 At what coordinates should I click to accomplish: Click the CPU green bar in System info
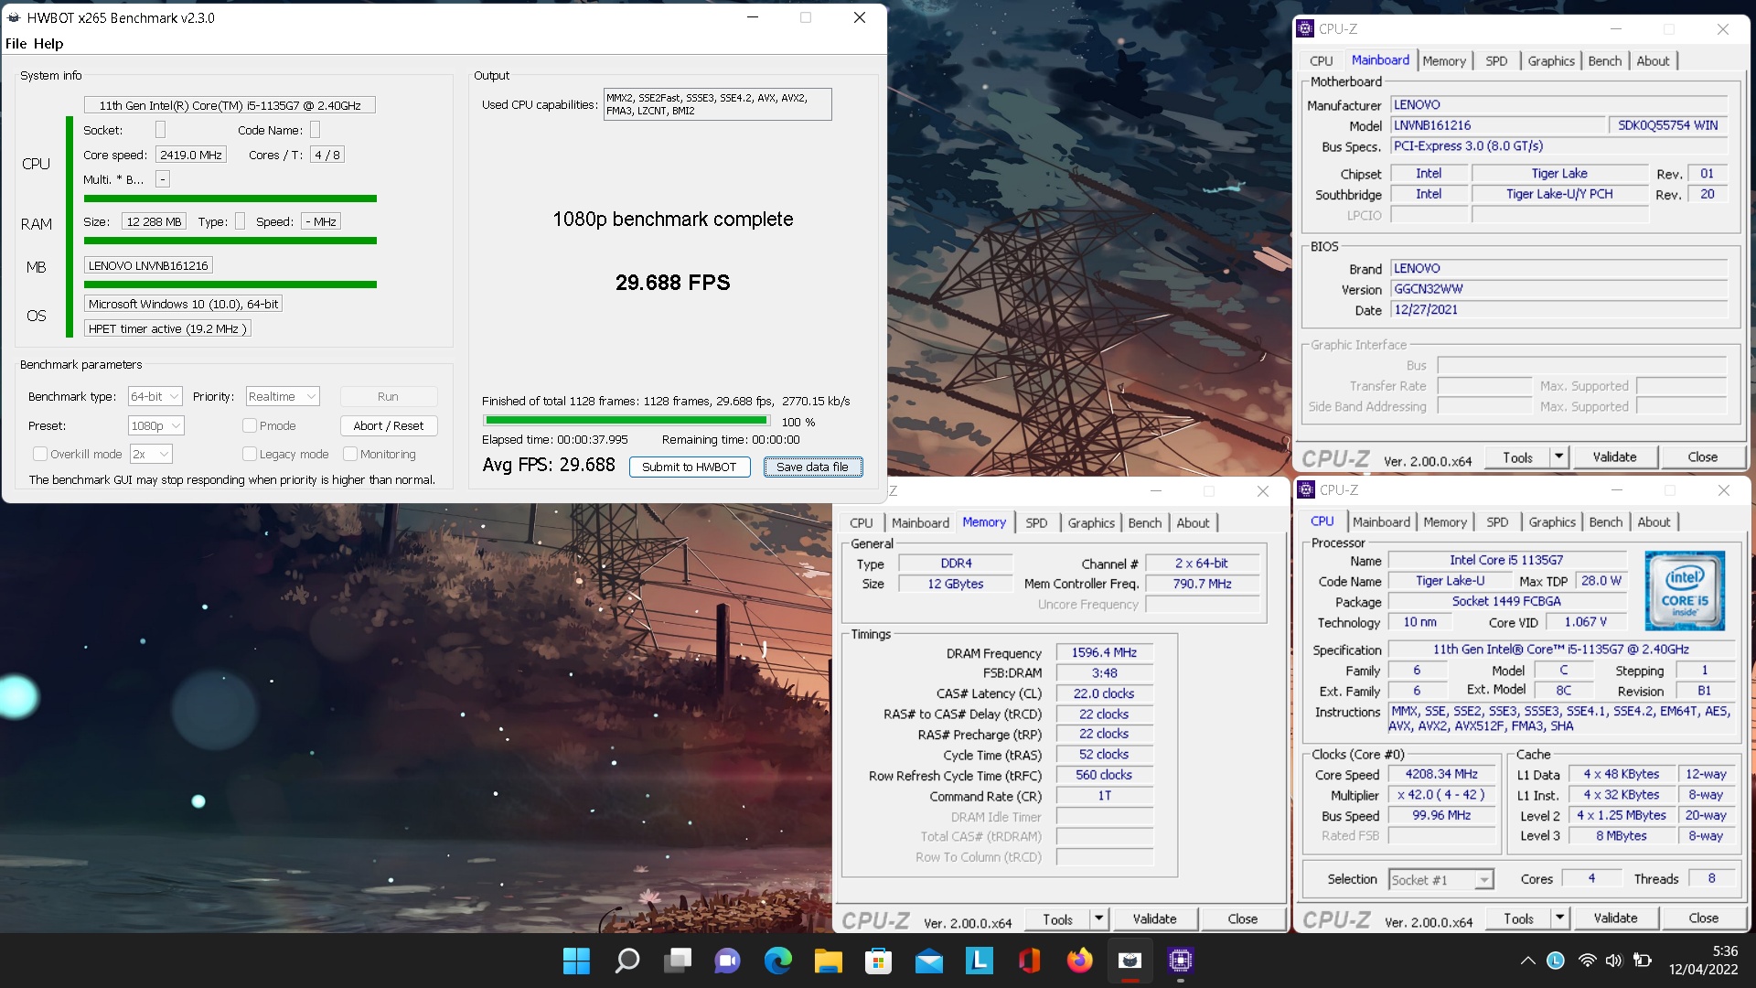[230, 199]
